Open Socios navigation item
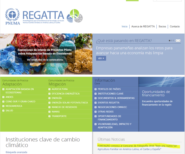The width and height of the screenshot is (185, 154). [x=162, y=26]
